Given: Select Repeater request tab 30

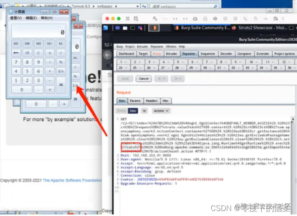Looking at the screenshot, I should pos(208,68).
